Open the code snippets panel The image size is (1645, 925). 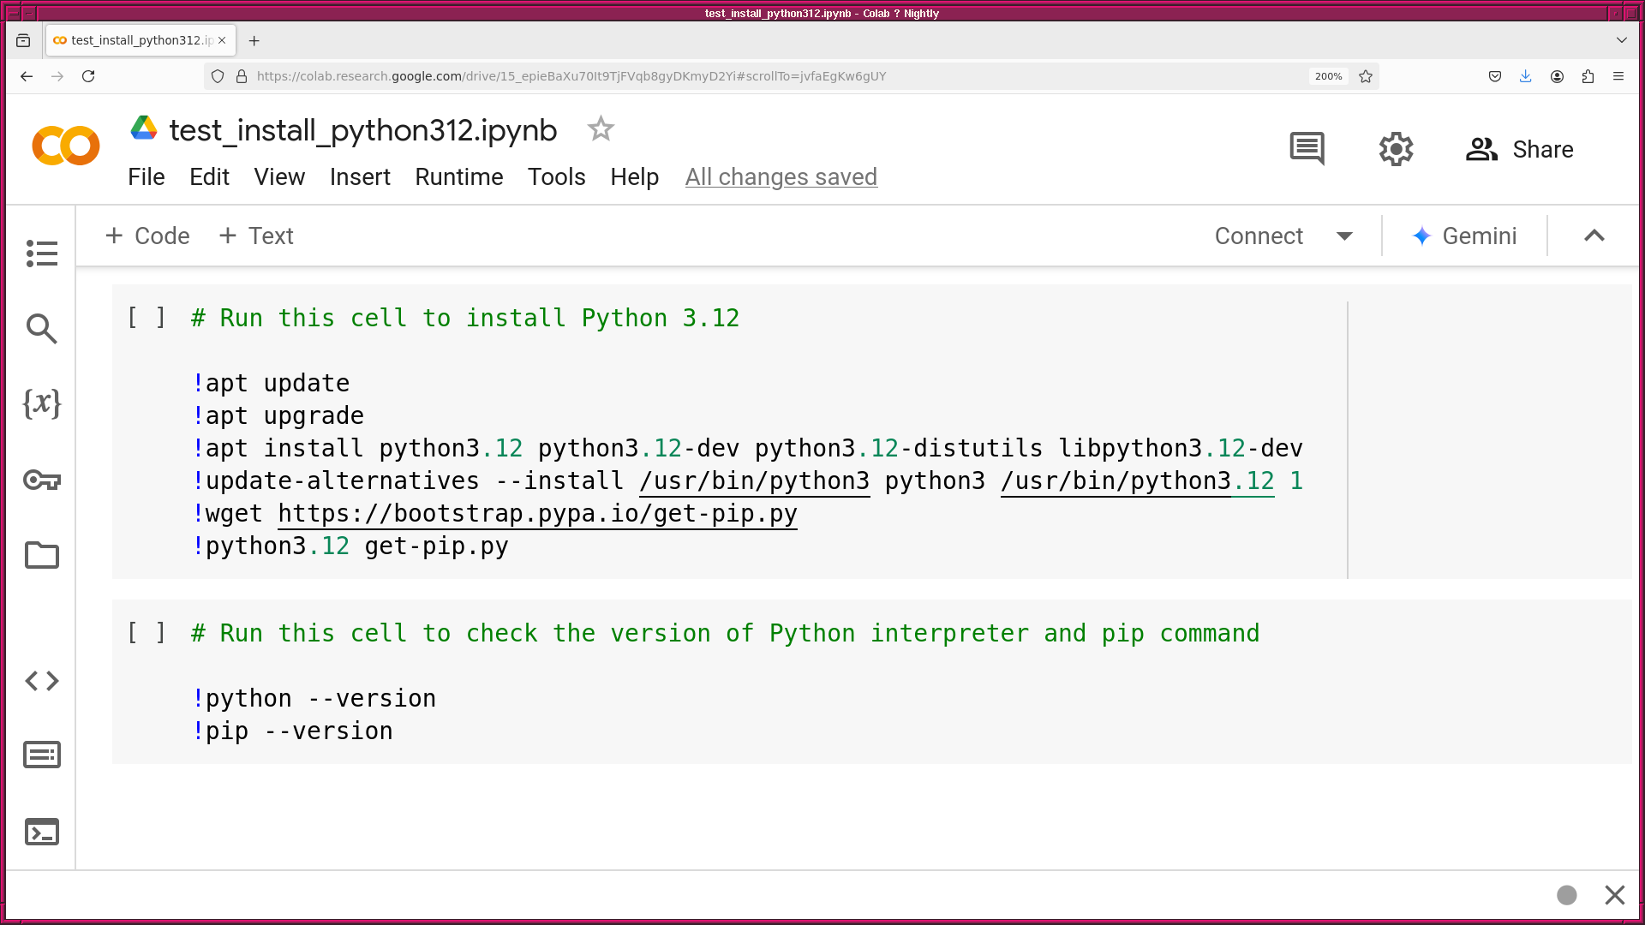(x=41, y=681)
